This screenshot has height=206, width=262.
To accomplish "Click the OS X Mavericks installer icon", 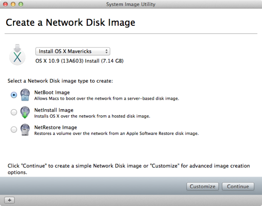I will coord(17,54).
